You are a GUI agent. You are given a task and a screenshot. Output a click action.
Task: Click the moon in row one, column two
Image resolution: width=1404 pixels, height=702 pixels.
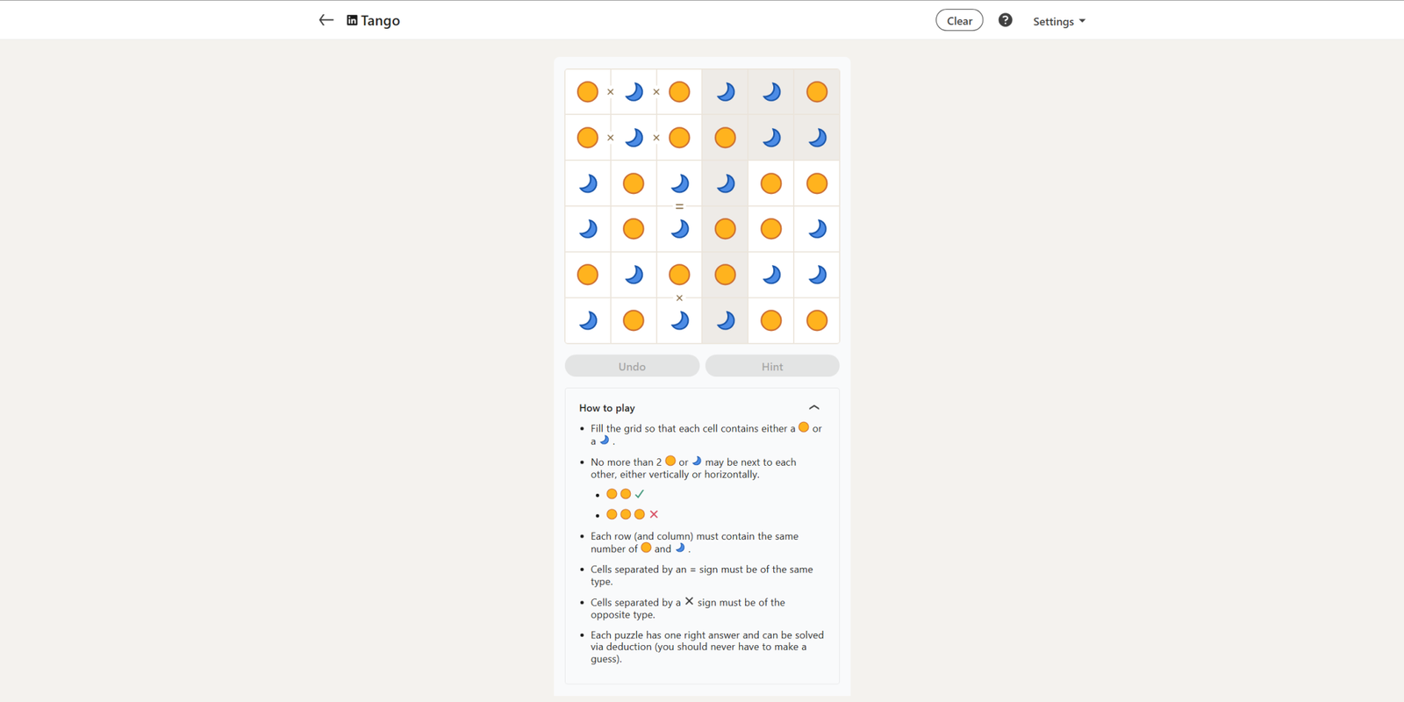(x=634, y=92)
